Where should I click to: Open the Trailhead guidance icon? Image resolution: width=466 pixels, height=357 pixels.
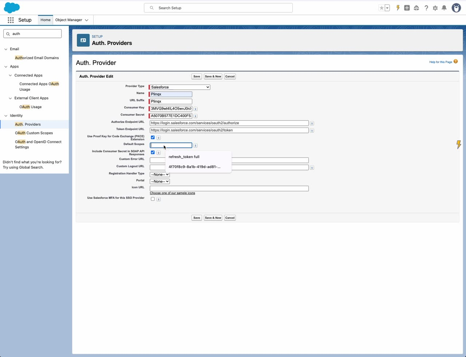(x=416, y=8)
